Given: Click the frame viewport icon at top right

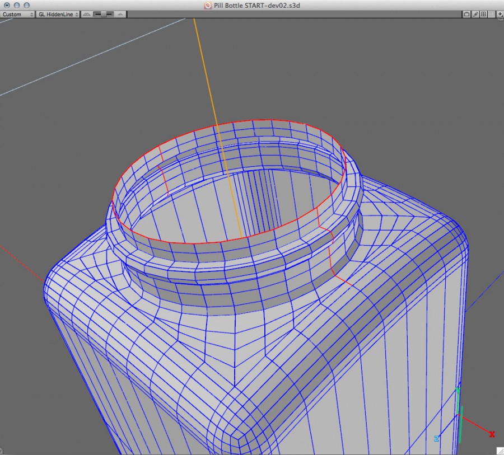Looking at the screenshot, I should coord(466,14).
